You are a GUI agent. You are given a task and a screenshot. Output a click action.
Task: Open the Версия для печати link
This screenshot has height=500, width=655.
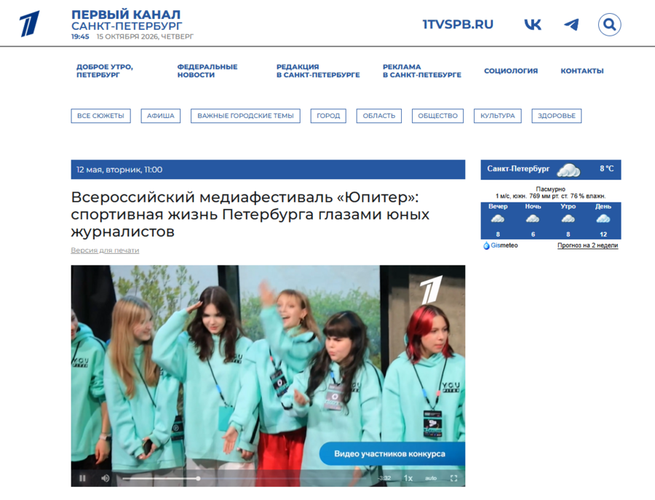tap(105, 250)
